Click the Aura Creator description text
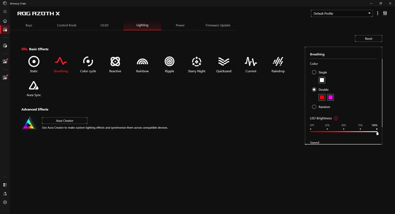 click(x=105, y=128)
